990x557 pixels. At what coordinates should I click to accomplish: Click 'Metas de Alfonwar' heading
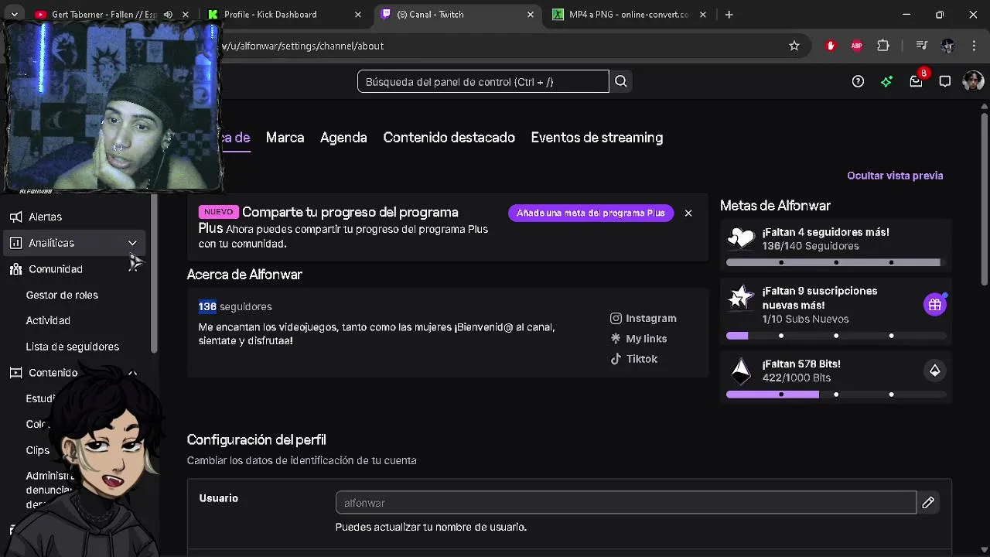click(775, 206)
